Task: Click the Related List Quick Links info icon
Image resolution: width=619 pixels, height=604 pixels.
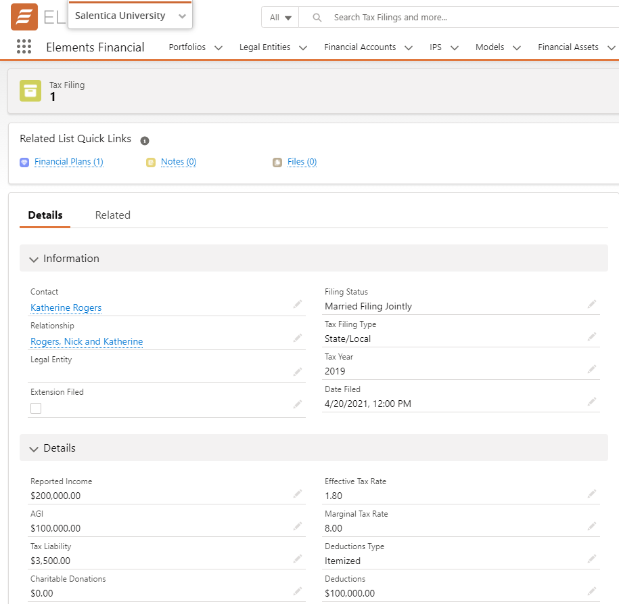Action: point(145,141)
